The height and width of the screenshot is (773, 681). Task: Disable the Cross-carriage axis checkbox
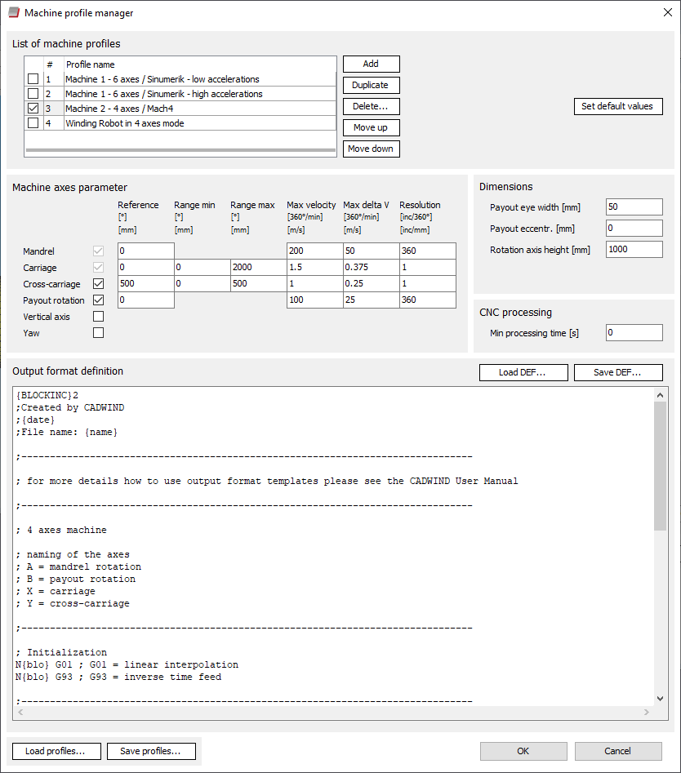[x=99, y=284]
